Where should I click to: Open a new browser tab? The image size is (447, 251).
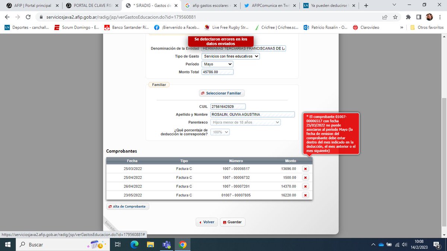(x=366, y=6)
